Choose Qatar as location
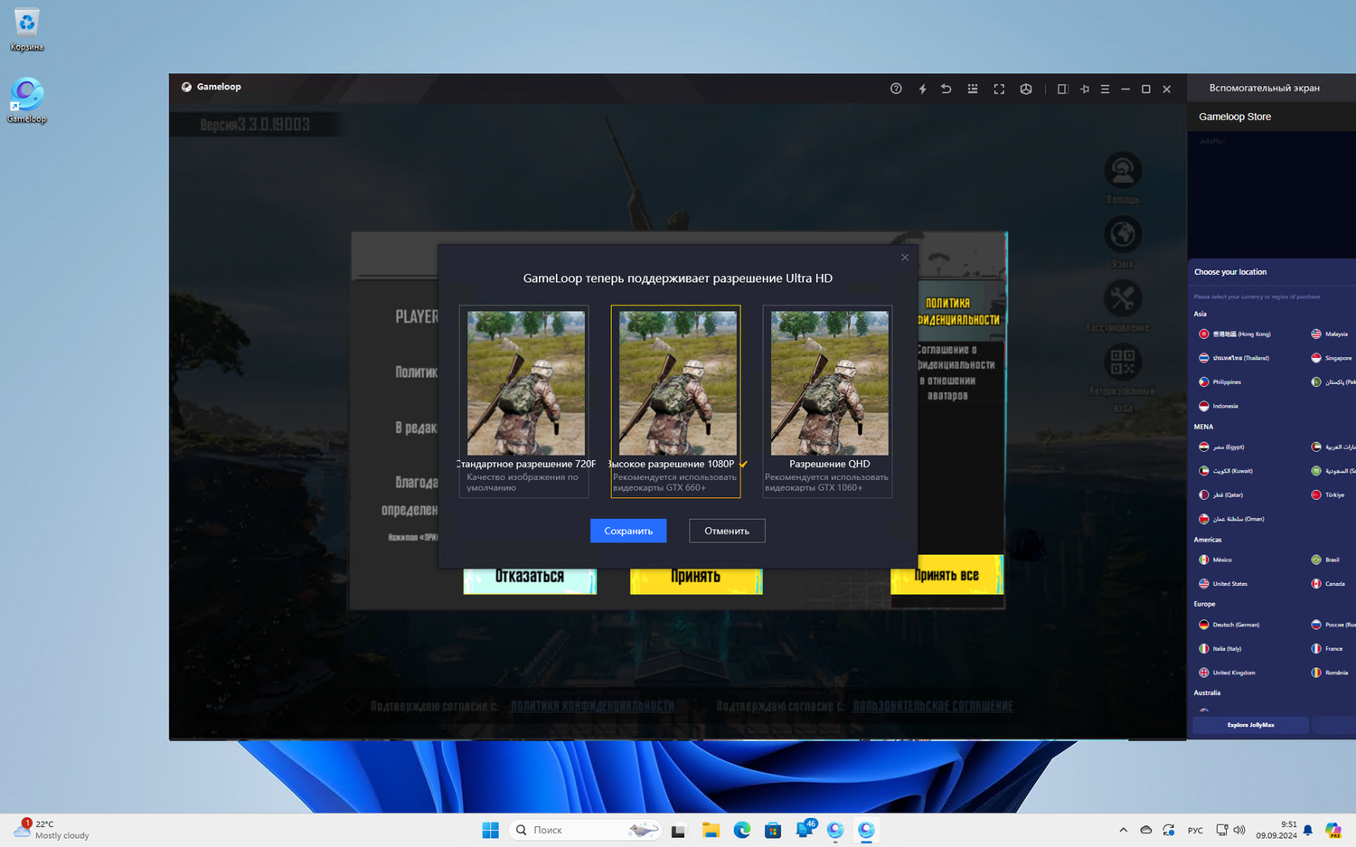Image resolution: width=1356 pixels, height=847 pixels. [x=1220, y=495]
